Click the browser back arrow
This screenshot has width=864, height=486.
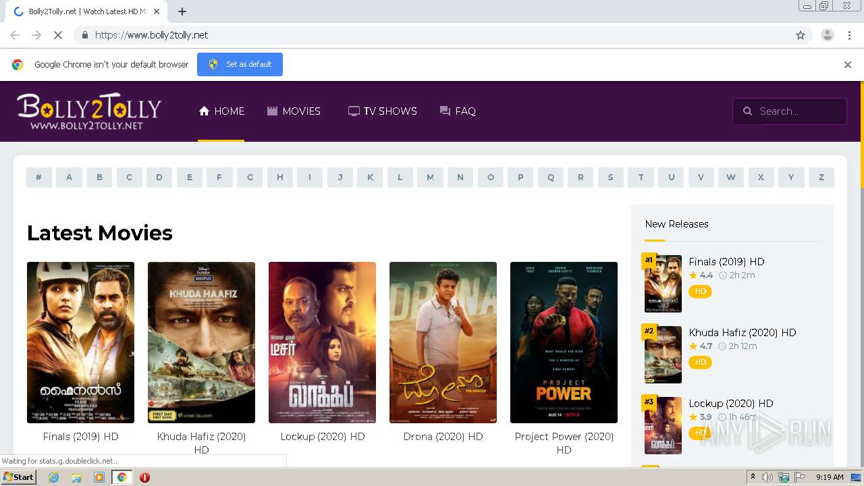point(15,35)
